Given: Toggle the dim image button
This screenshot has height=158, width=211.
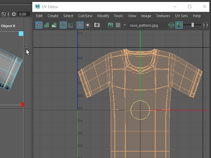Looking at the screenshot, I should point(179,25).
